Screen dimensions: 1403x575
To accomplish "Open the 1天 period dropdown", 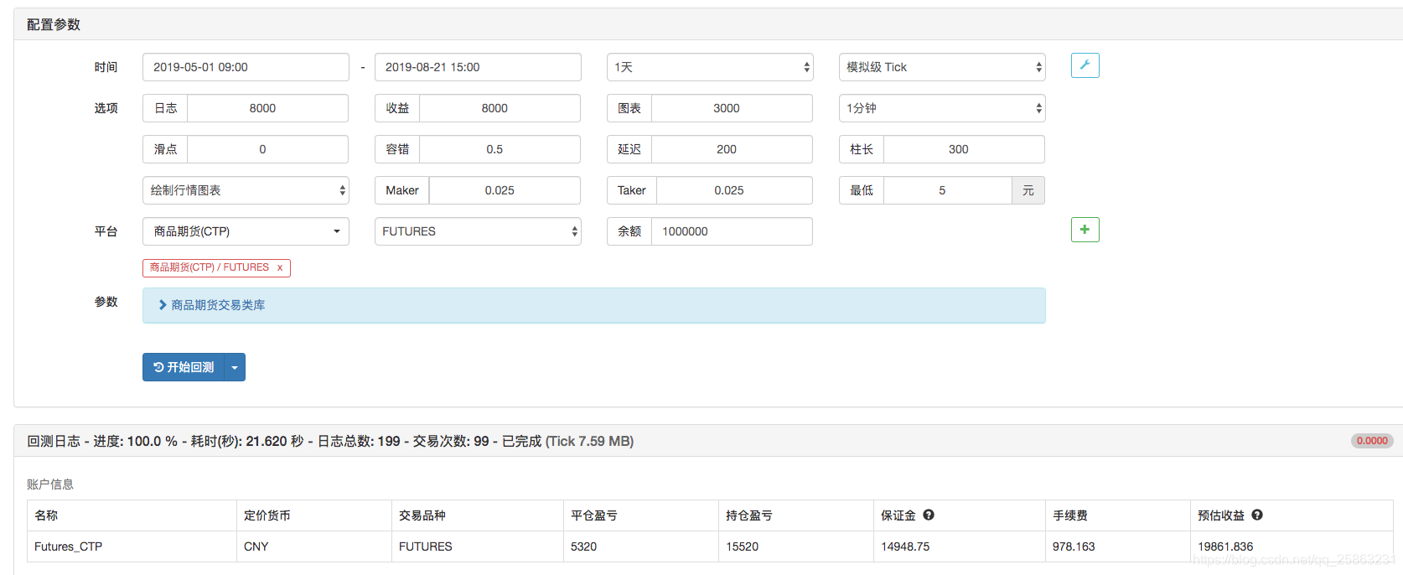I will point(710,67).
